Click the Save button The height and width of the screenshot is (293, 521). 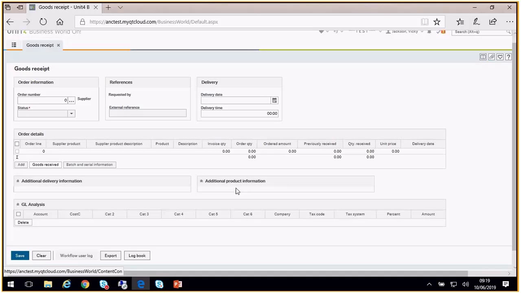click(x=20, y=256)
